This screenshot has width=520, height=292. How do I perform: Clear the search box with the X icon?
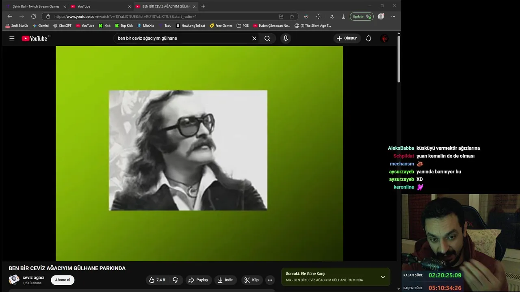pos(254,39)
